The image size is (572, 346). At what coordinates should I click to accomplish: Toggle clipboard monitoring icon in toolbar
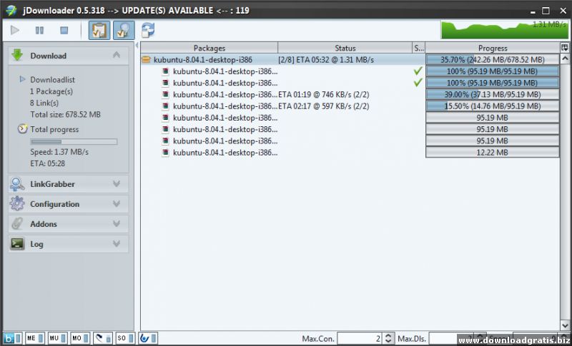(99, 30)
